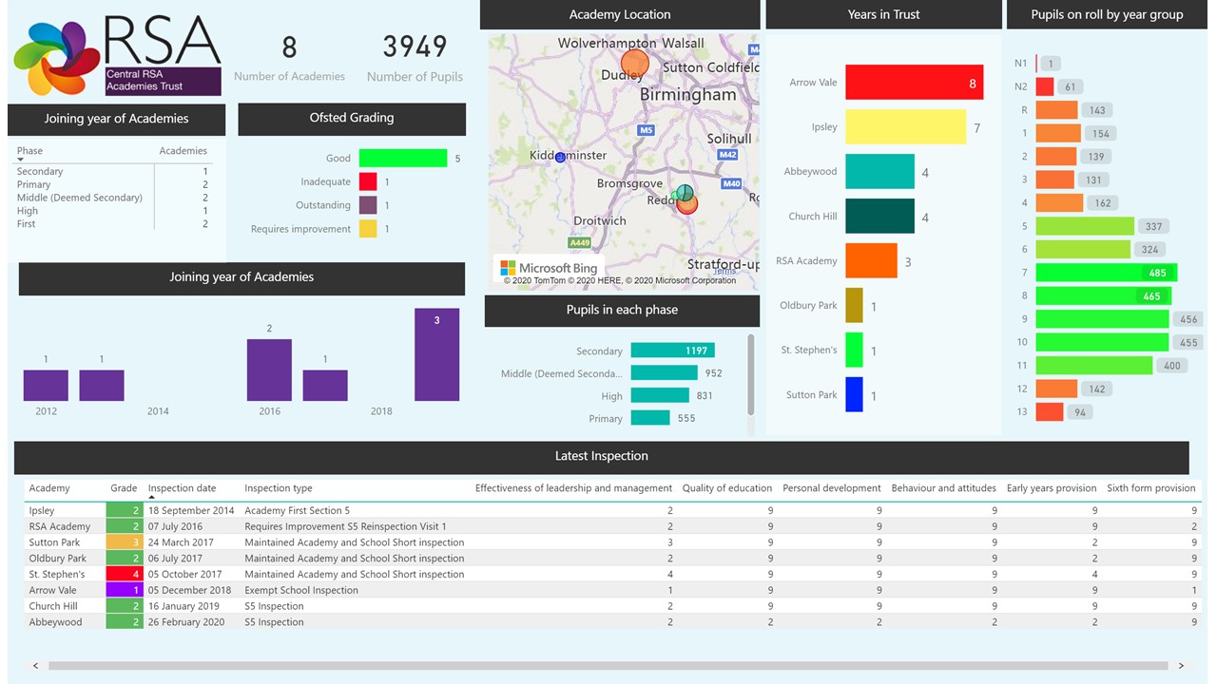Click the left arrow of the bottom scrollbar

coord(35,666)
